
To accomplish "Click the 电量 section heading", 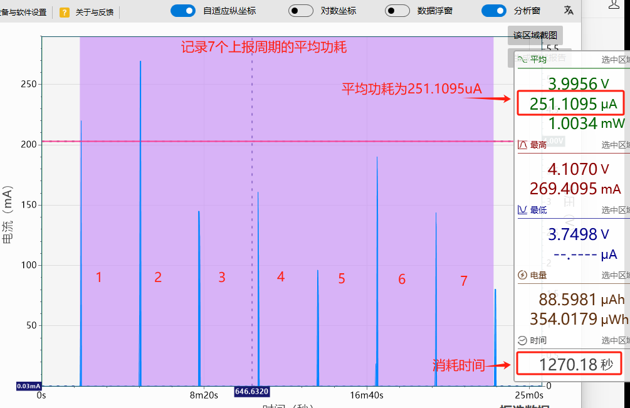I will click(538, 275).
